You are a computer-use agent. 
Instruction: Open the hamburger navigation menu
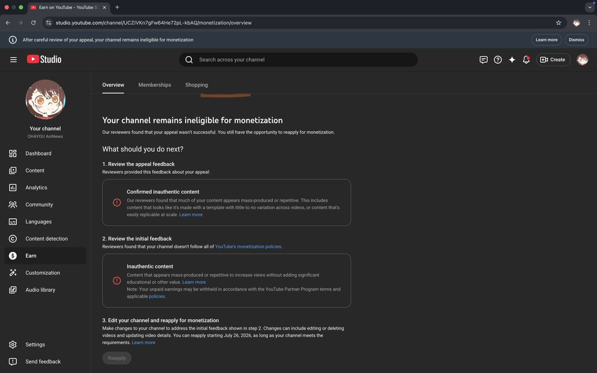click(13, 60)
